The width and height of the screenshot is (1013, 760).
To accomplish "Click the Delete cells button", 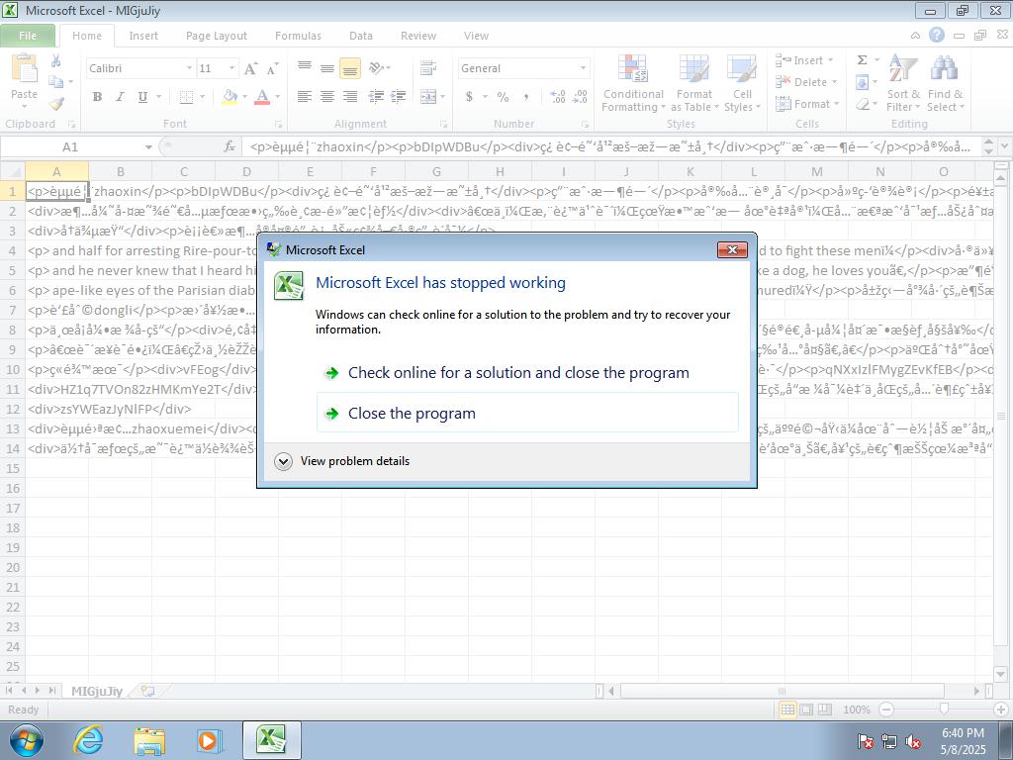I will point(803,82).
